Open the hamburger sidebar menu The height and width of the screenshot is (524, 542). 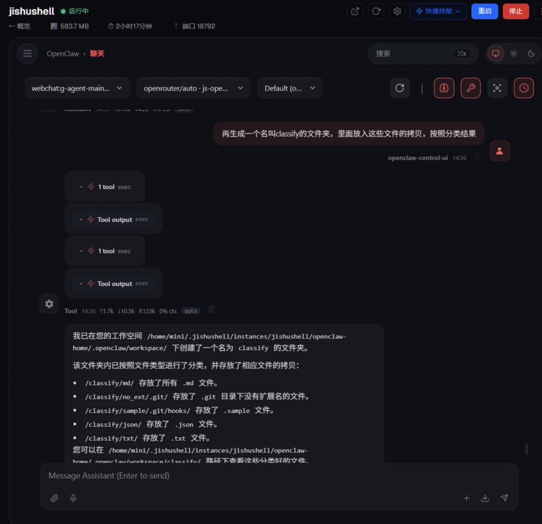[27, 54]
